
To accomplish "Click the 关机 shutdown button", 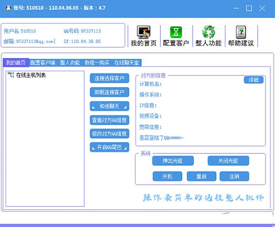I will pos(167,176).
